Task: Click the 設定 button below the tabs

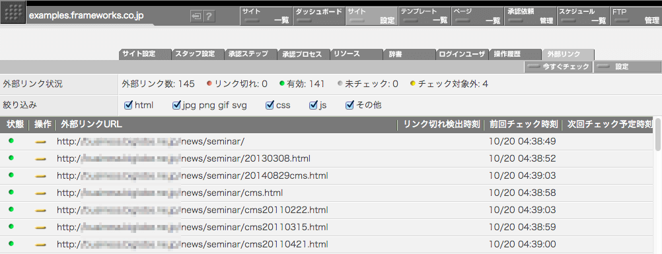Action: (628, 67)
